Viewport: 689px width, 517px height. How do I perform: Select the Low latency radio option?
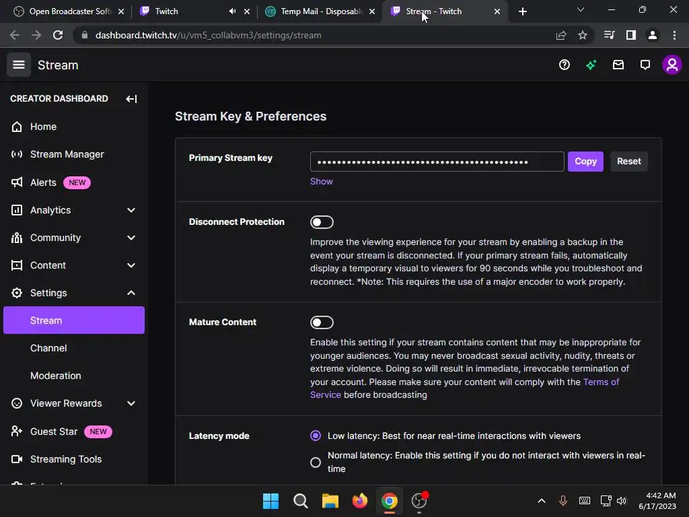316,436
